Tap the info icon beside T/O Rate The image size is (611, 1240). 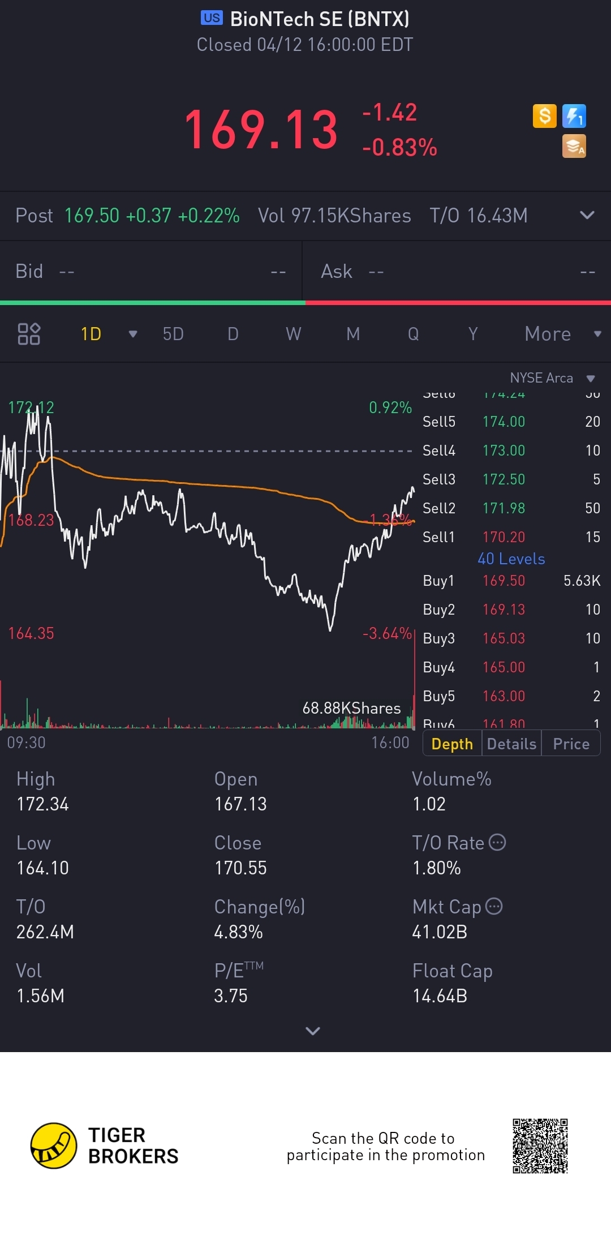(x=497, y=842)
